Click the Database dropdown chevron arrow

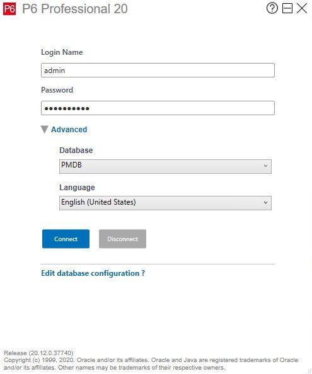pyautogui.click(x=265, y=166)
